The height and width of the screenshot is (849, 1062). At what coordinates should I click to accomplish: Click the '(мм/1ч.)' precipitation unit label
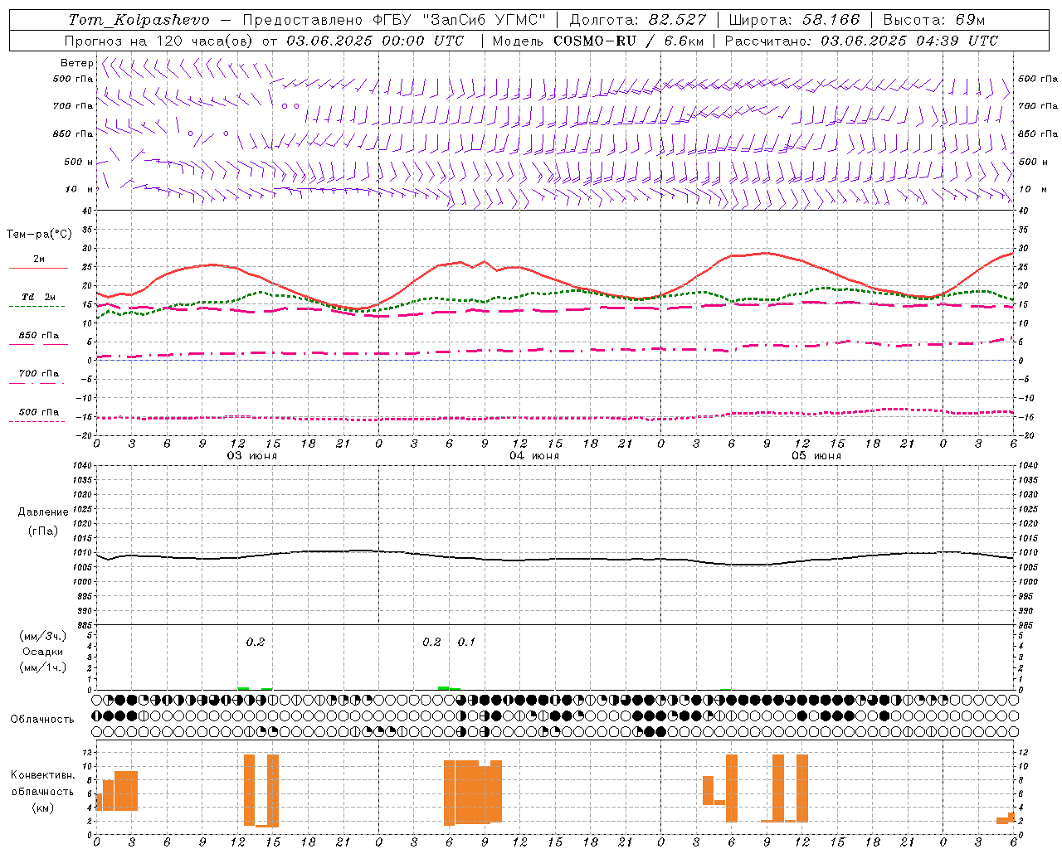(43, 667)
